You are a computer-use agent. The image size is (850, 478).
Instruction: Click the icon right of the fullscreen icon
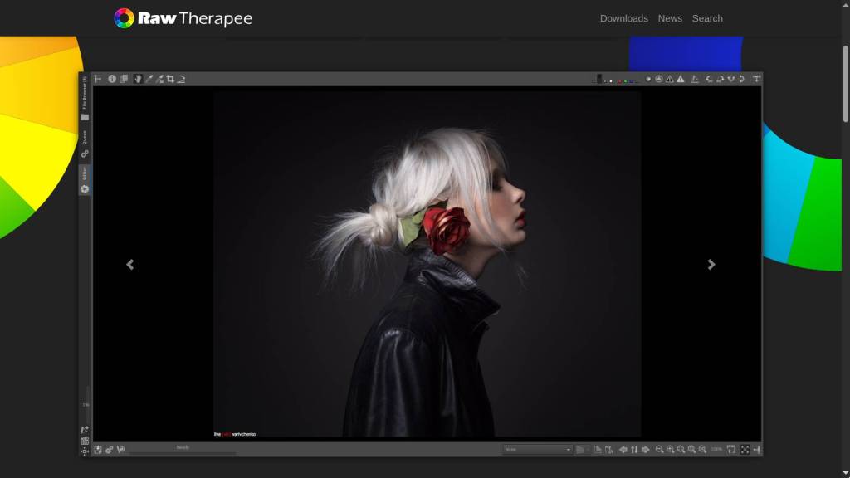coord(757,450)
